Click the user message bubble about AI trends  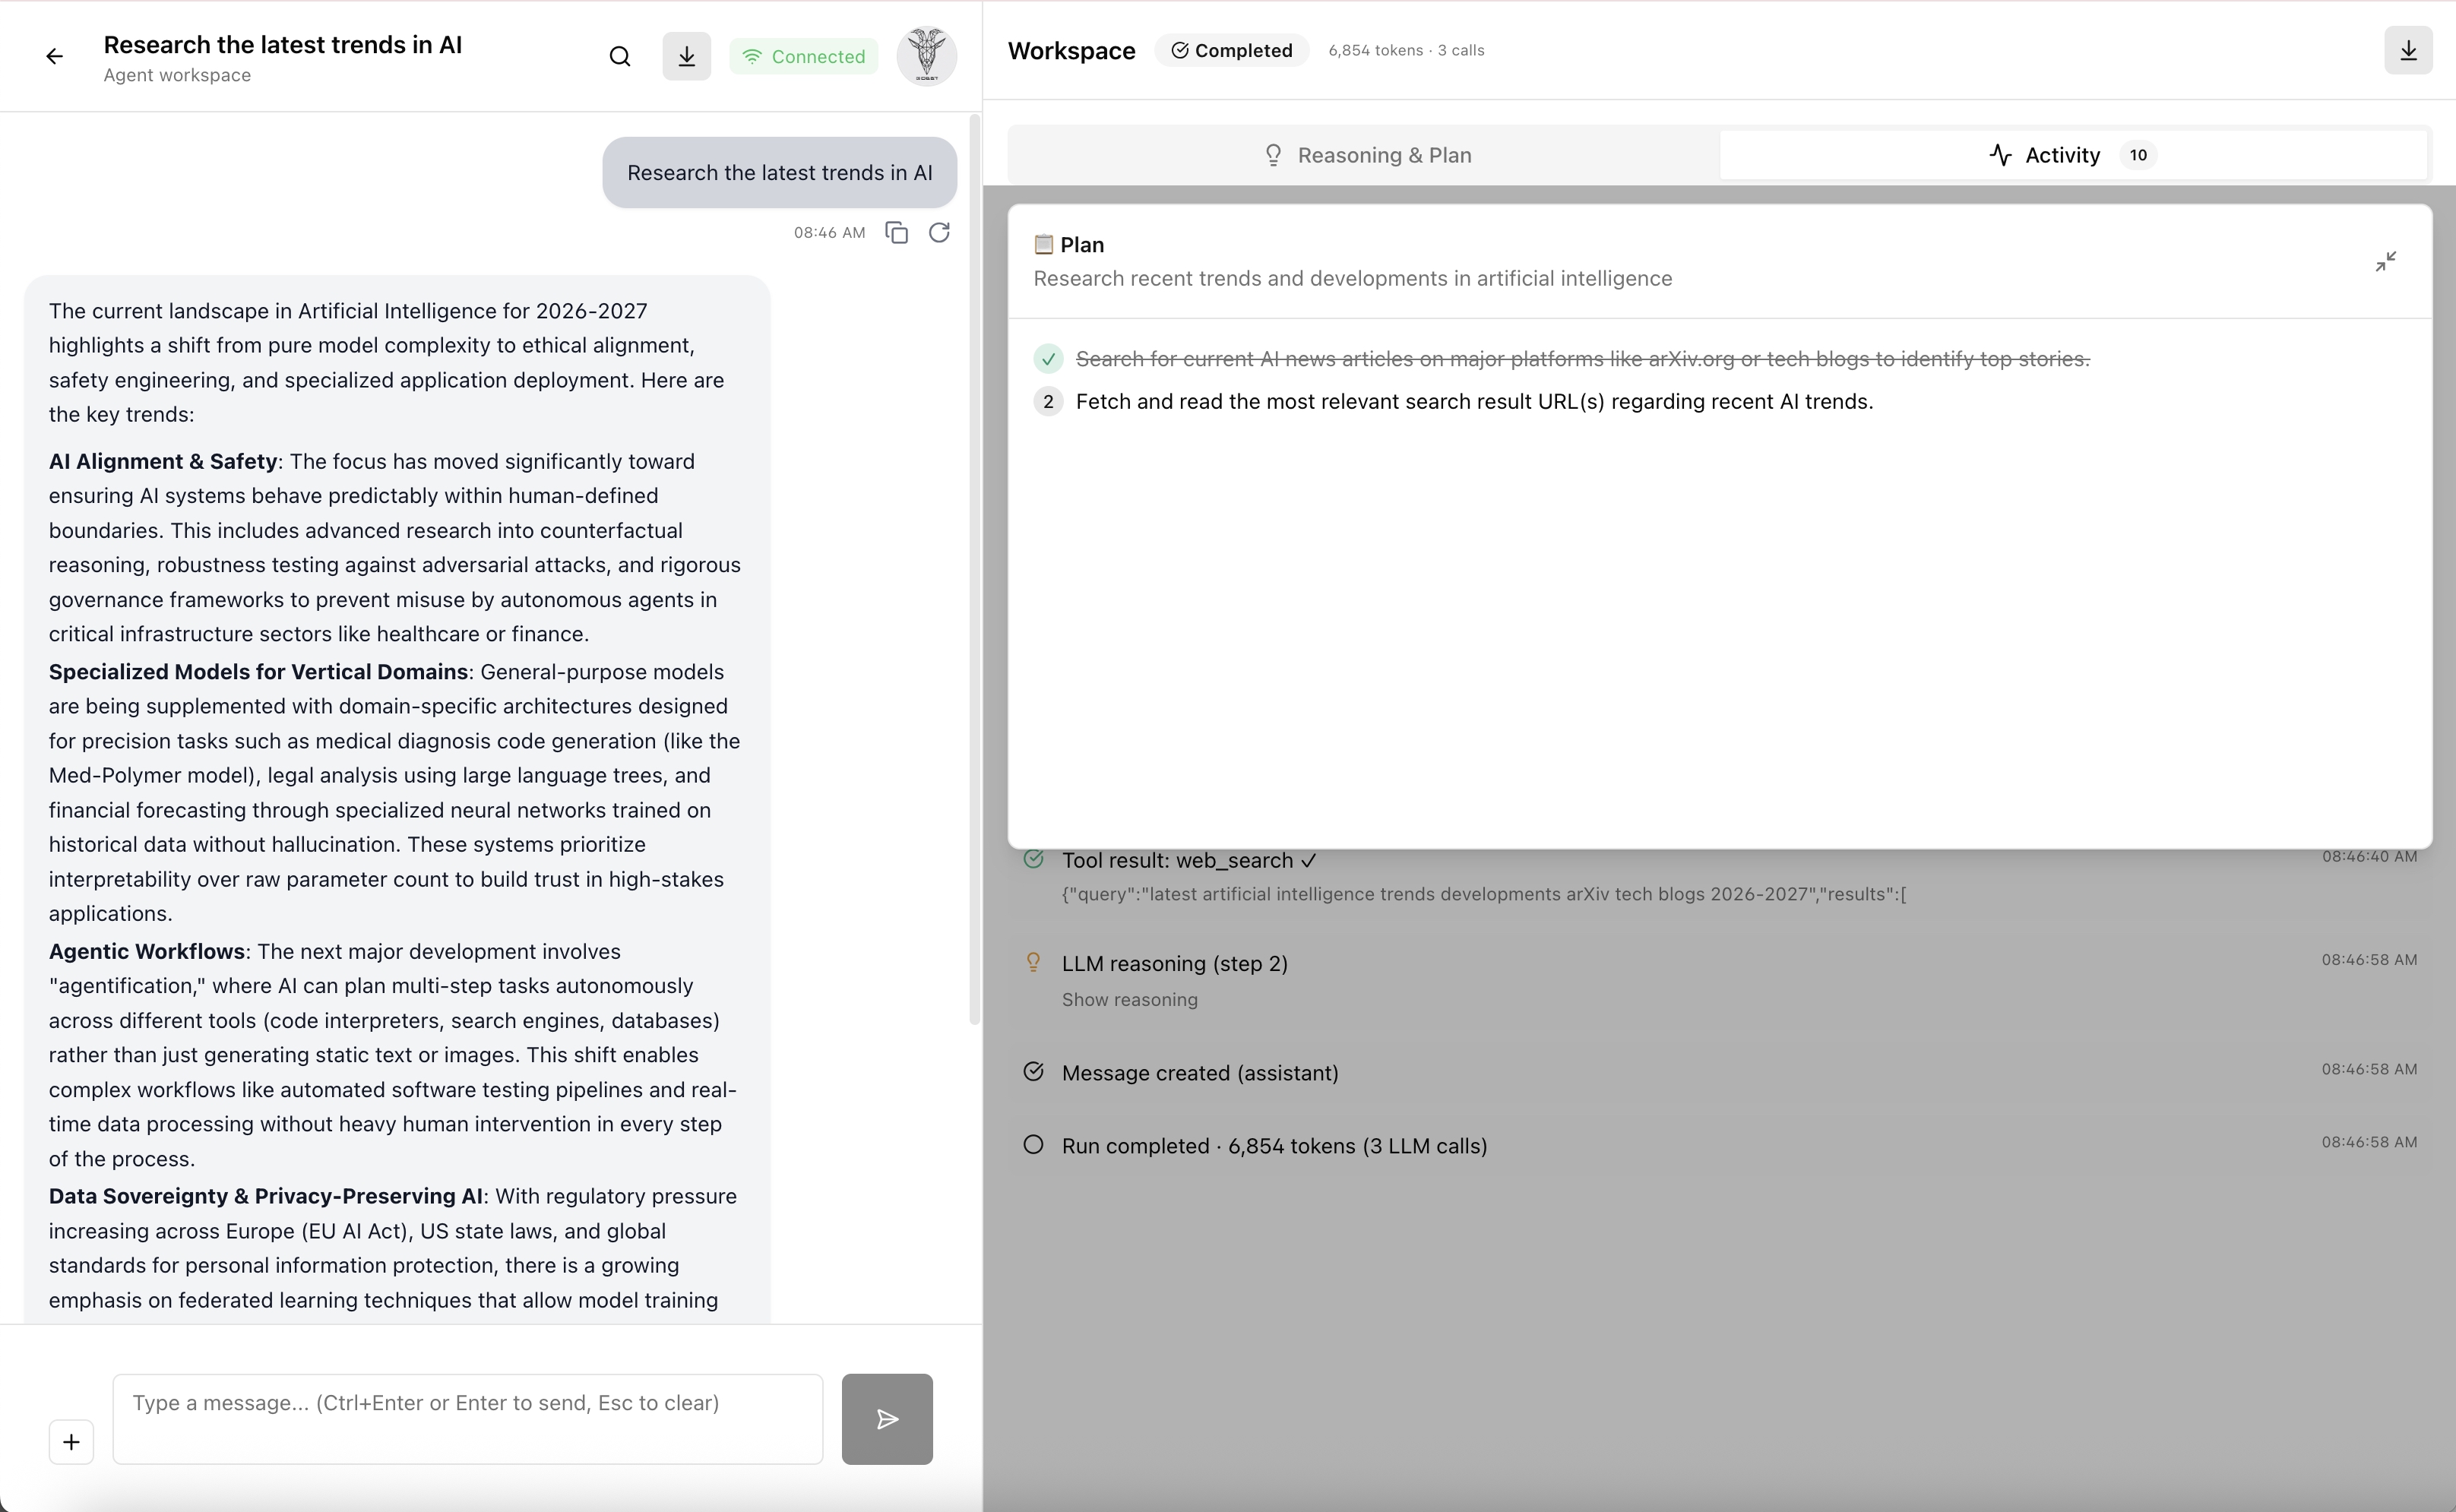click(x=780, y=173)
